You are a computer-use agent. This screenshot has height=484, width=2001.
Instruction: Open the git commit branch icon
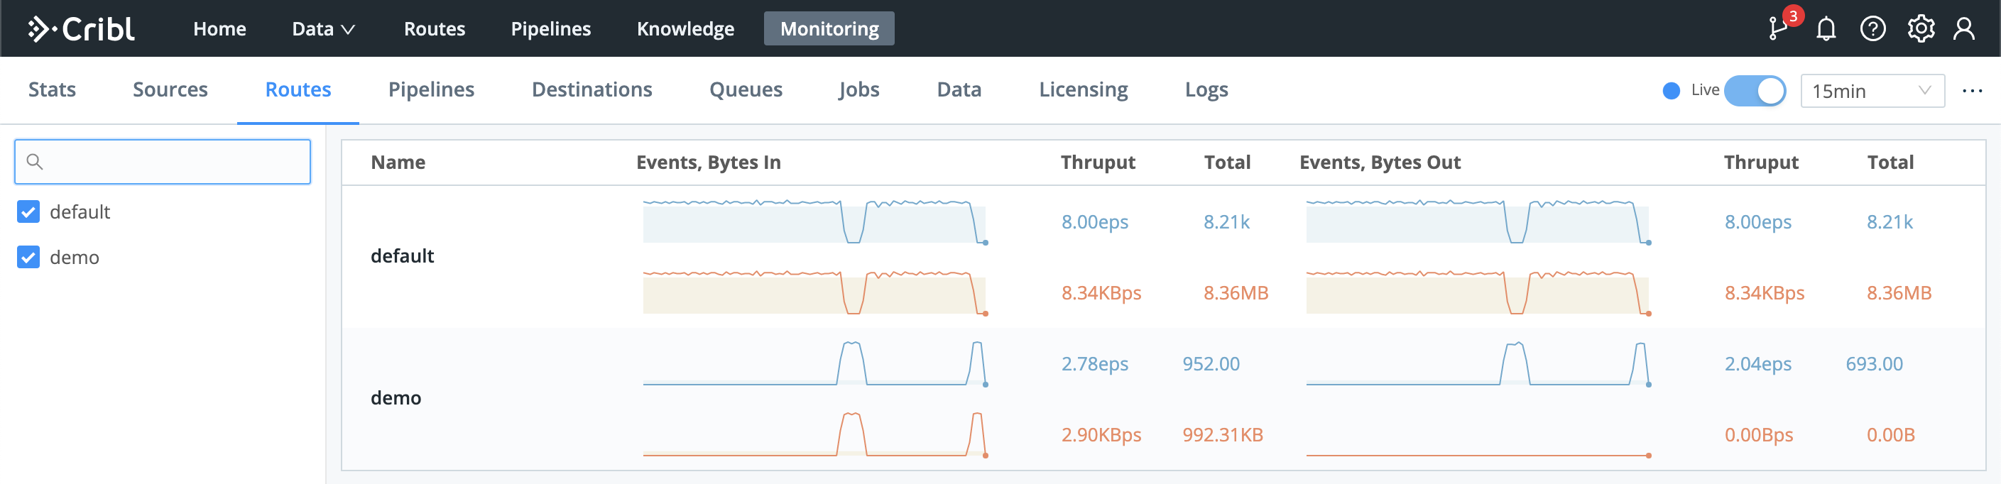[x=1777, y=29]
